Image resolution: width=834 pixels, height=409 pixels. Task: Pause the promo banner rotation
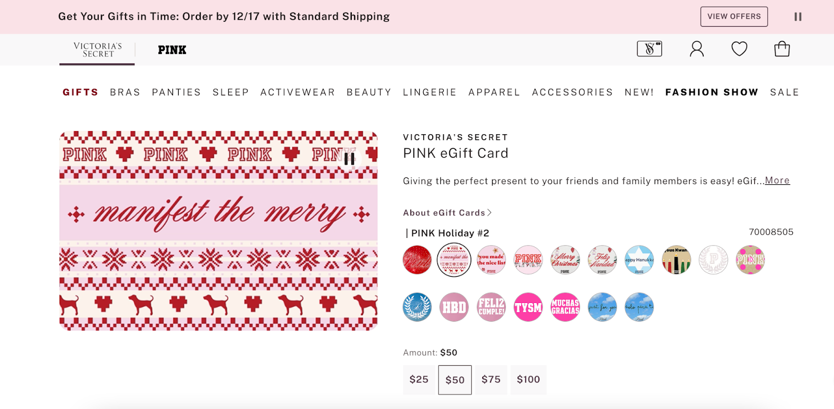coord(798,17)
